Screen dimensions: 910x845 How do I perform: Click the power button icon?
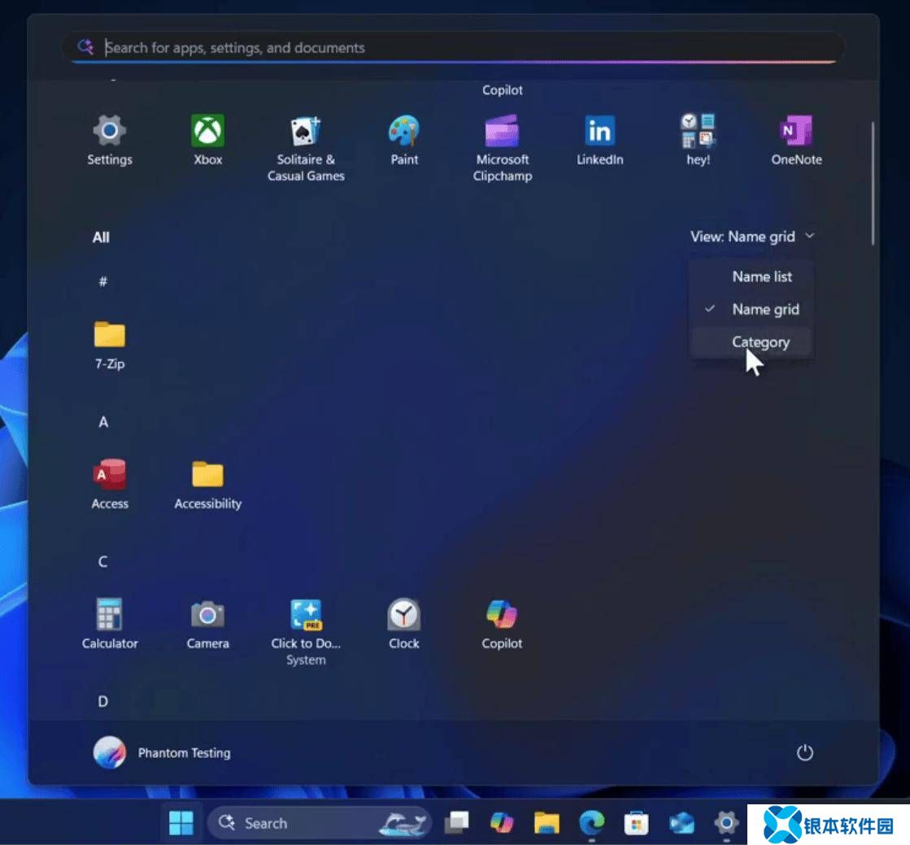[x=804, y=753]
